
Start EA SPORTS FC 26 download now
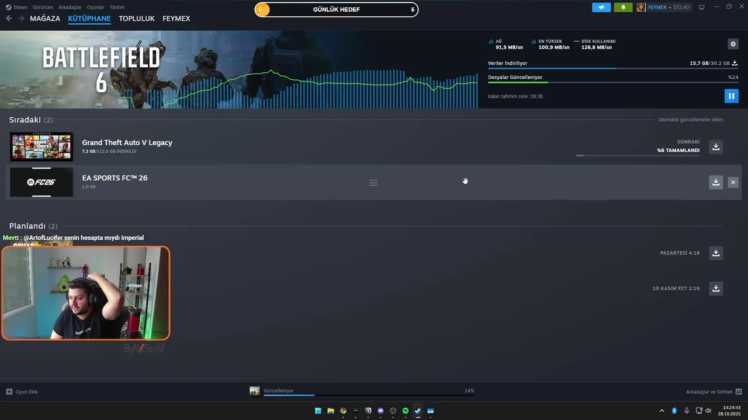point(716,182)
